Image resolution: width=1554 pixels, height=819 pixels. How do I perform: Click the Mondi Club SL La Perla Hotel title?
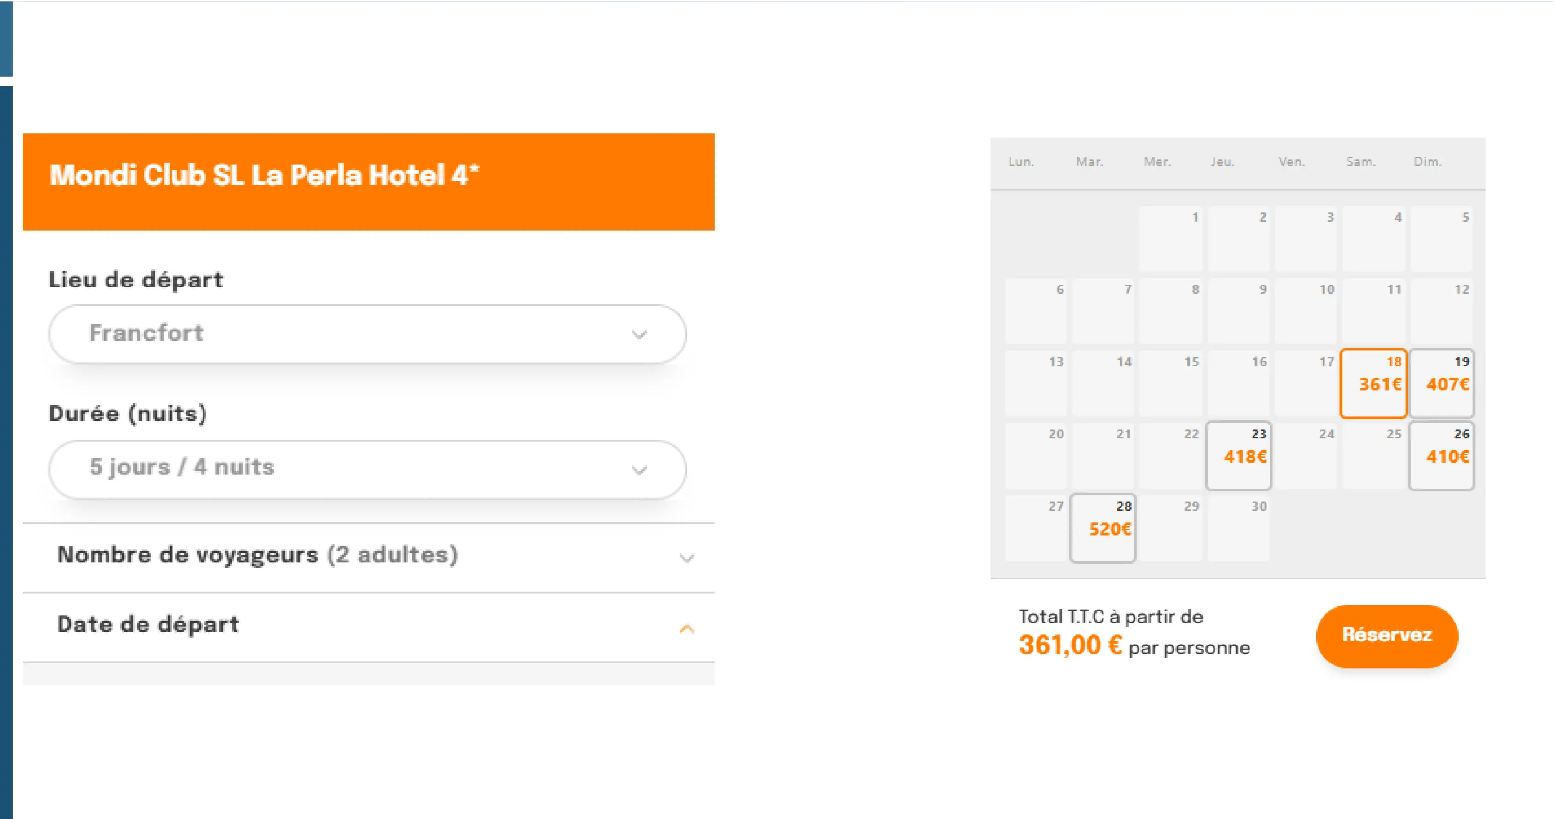(264, 175)
